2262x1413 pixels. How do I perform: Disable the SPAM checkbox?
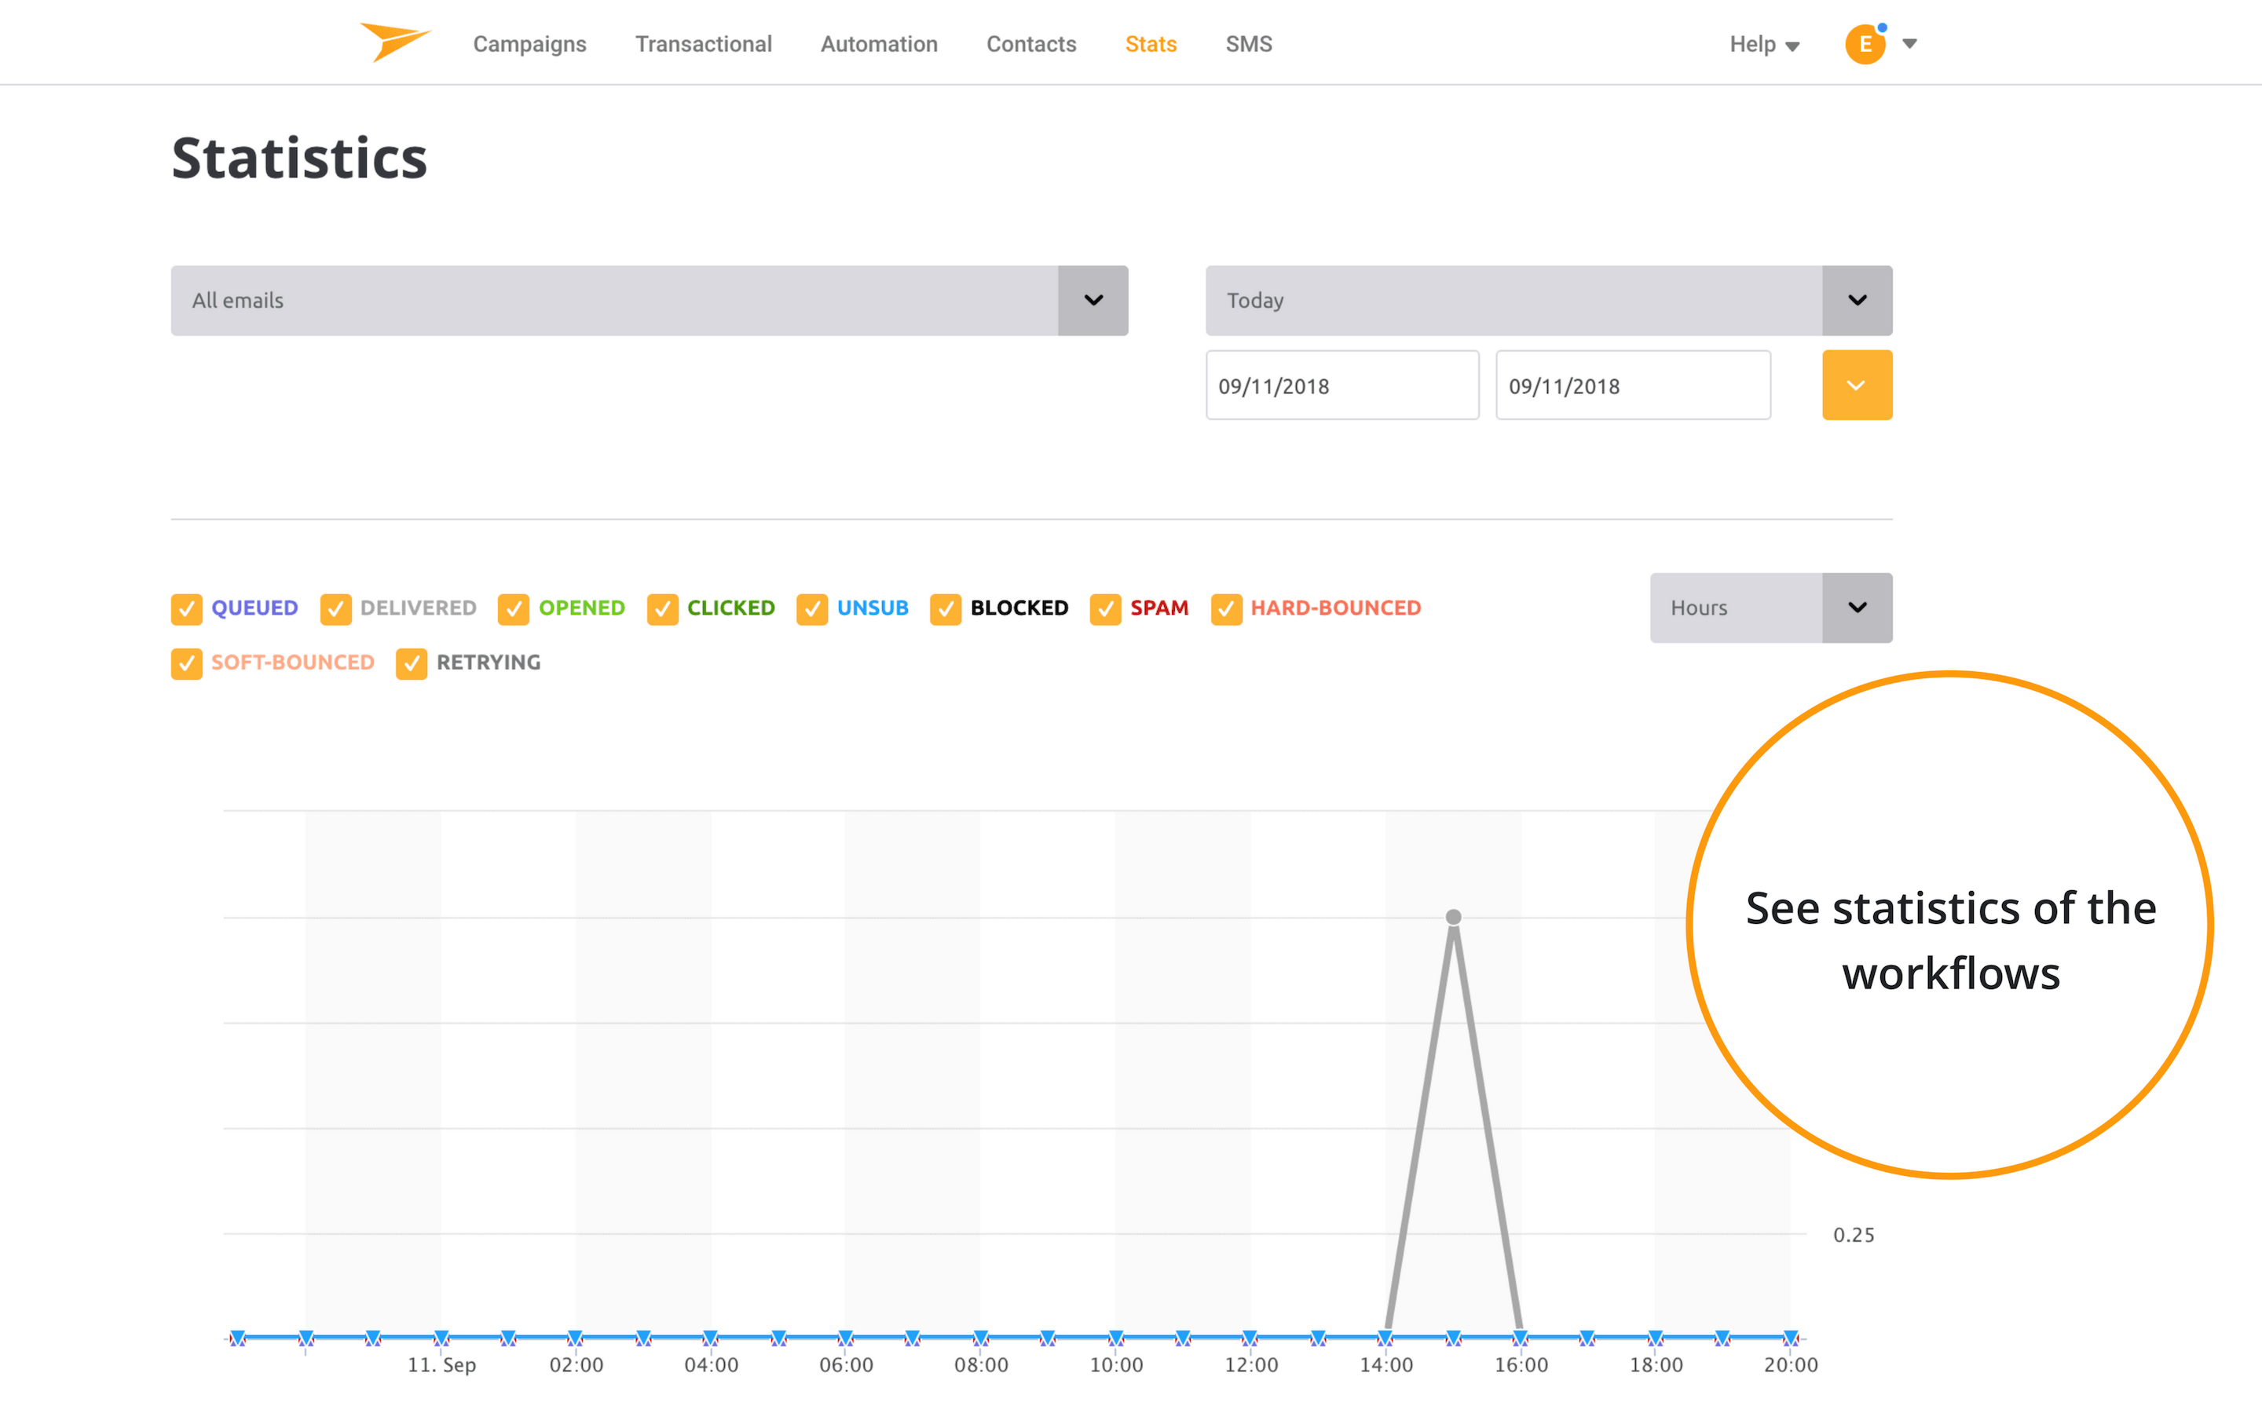pyautogui.click(x=1105, y=608)
